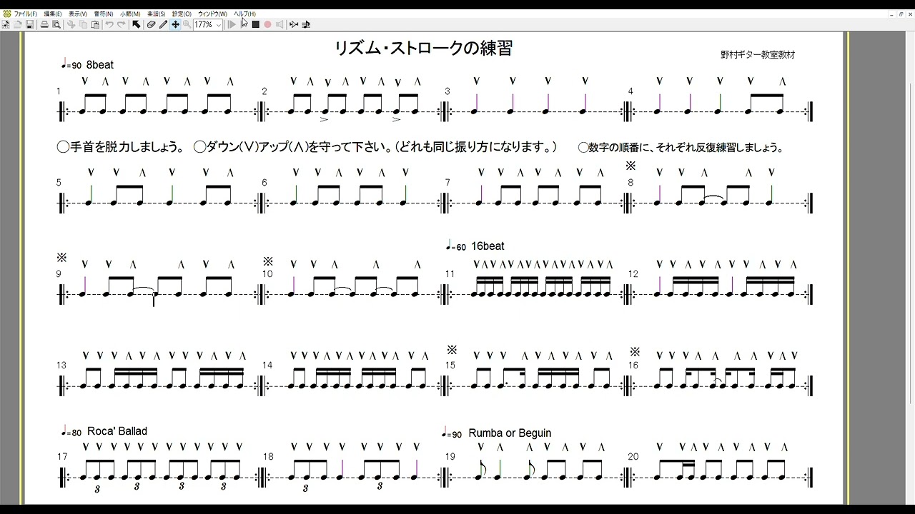This screenshot has width=915, height=514.
Task: Click measure number 14
Action: point(267,366)
